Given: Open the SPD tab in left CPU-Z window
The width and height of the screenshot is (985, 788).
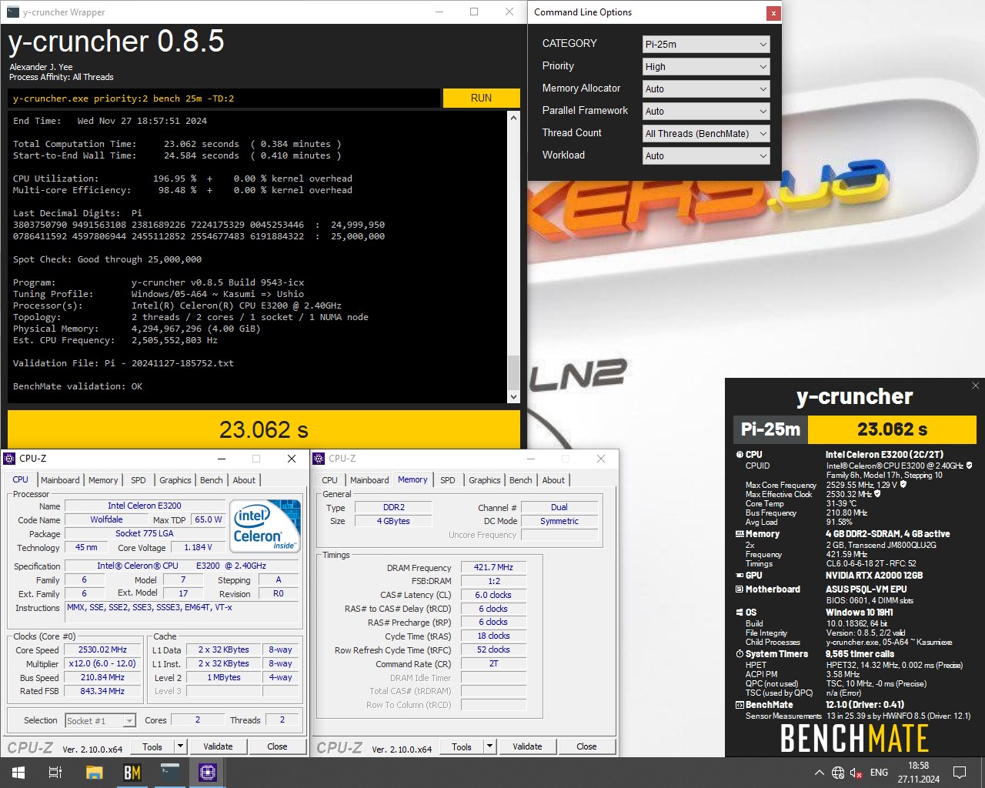Looking at the screenshot, I should point(139,480).
